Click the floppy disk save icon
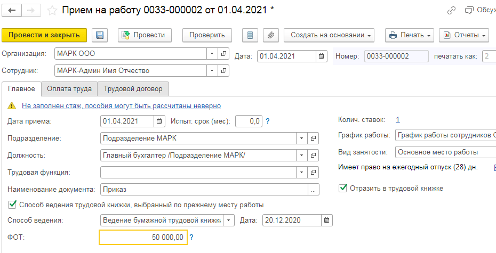 99,35
